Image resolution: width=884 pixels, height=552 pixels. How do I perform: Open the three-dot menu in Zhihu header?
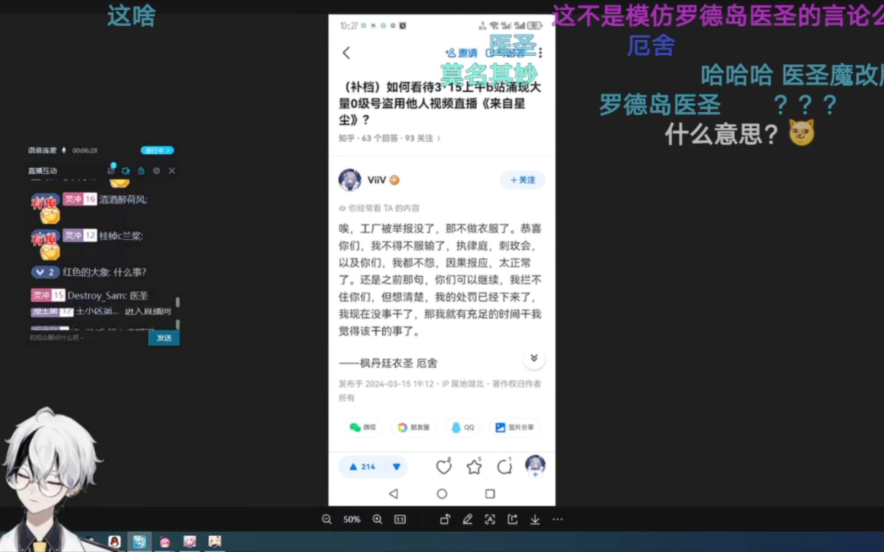(x=541, y=53)
